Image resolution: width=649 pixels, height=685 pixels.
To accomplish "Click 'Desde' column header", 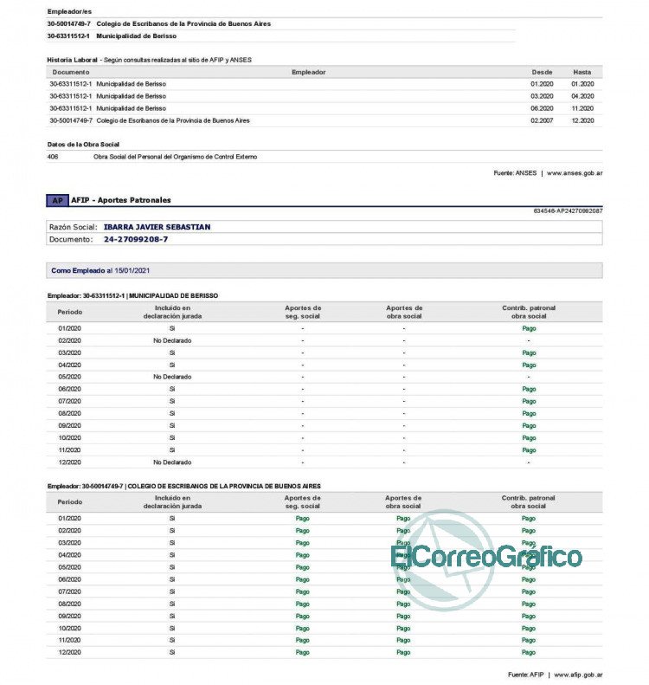I will 542,72.
